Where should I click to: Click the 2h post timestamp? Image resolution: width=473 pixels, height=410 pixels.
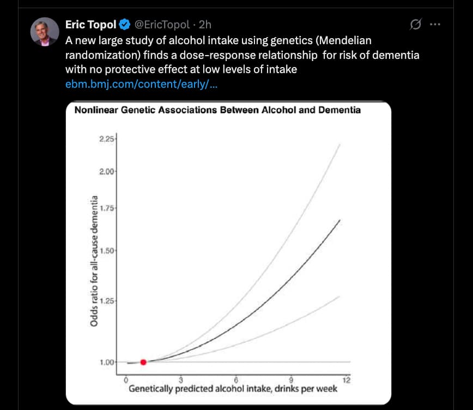coord(205,25)
